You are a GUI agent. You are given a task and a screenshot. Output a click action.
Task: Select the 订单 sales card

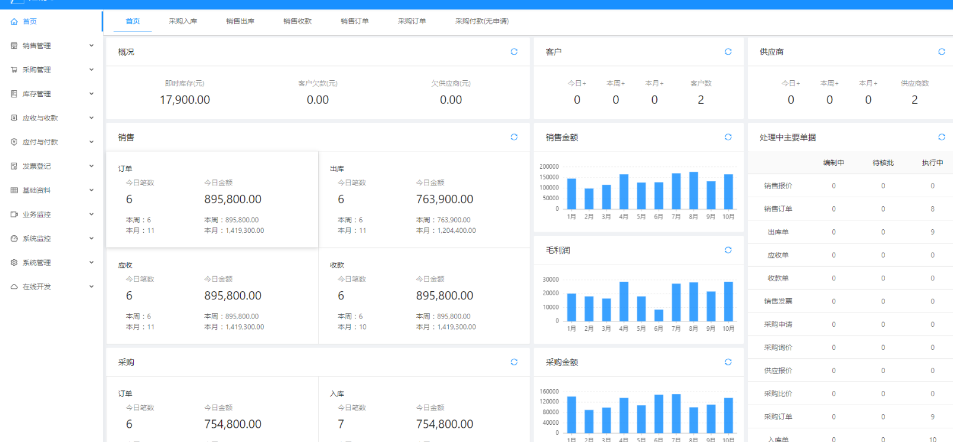tap(212, 199)
